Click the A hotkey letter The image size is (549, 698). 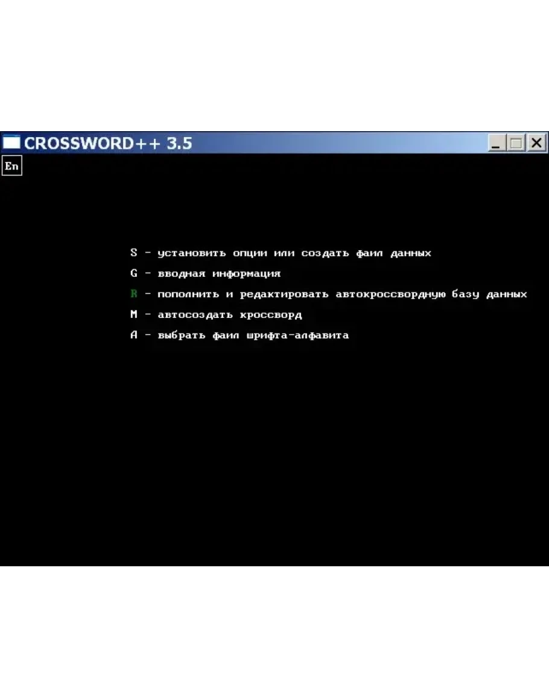(134, 335)
